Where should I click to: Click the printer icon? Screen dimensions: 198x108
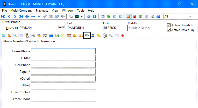[x=70, y=16]
